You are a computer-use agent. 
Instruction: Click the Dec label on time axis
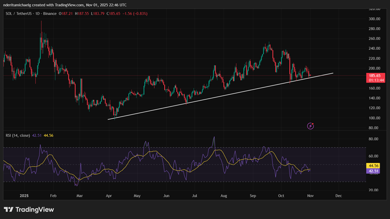pos(338,196)
